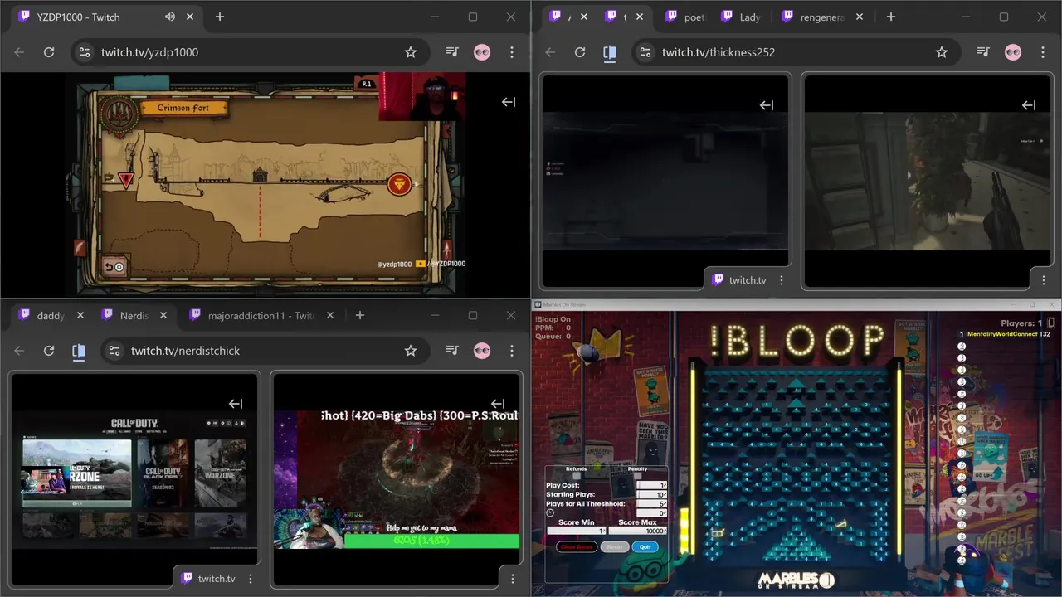Reload the nerdistchick Twitch page

point(49,351)
